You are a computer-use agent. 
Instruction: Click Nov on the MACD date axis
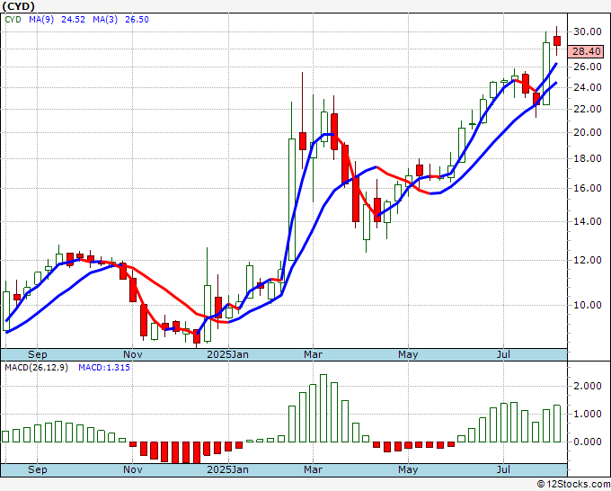[x=132, y=469]
